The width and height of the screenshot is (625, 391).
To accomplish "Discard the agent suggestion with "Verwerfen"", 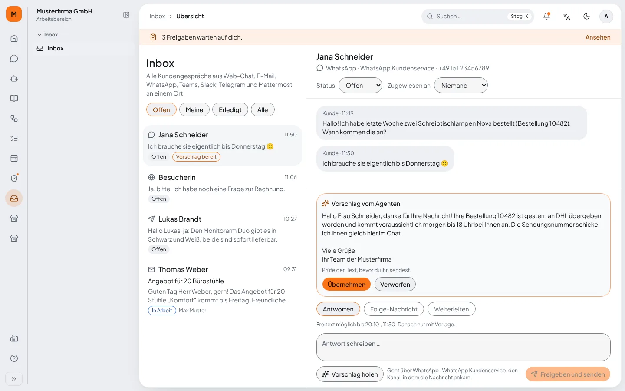I will pos(395,285).
